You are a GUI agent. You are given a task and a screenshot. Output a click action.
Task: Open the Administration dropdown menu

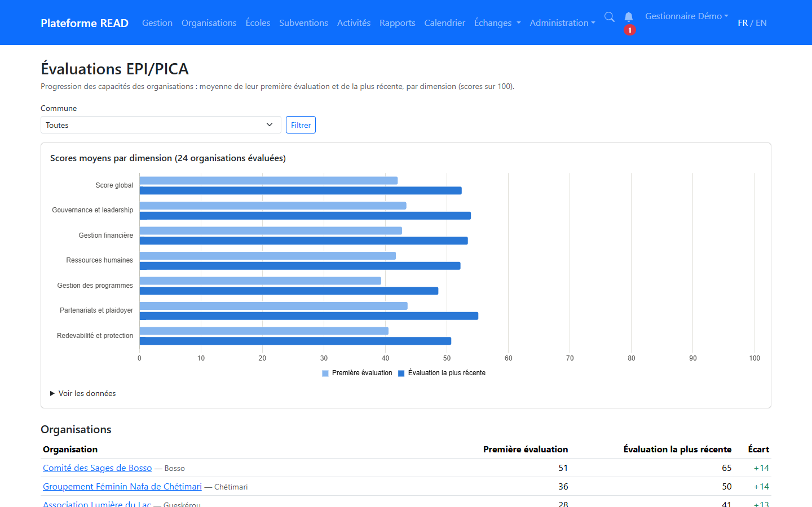[x=562, y=23]
